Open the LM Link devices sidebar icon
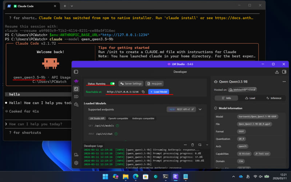 tap(76, 155)
